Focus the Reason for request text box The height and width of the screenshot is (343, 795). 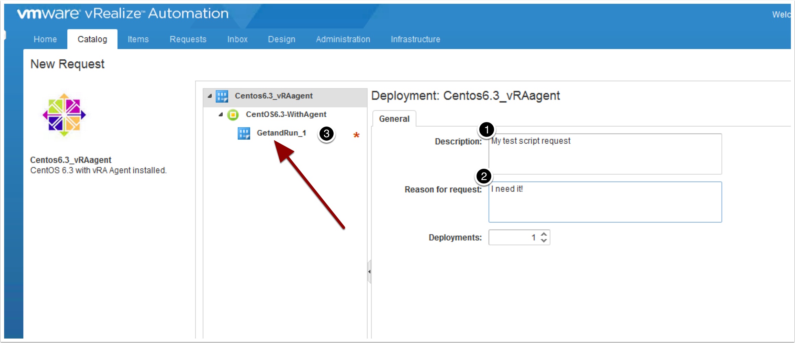tap(605, 202)
